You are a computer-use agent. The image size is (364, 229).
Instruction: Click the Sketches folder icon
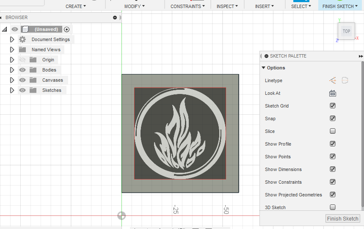pos(33,90)
